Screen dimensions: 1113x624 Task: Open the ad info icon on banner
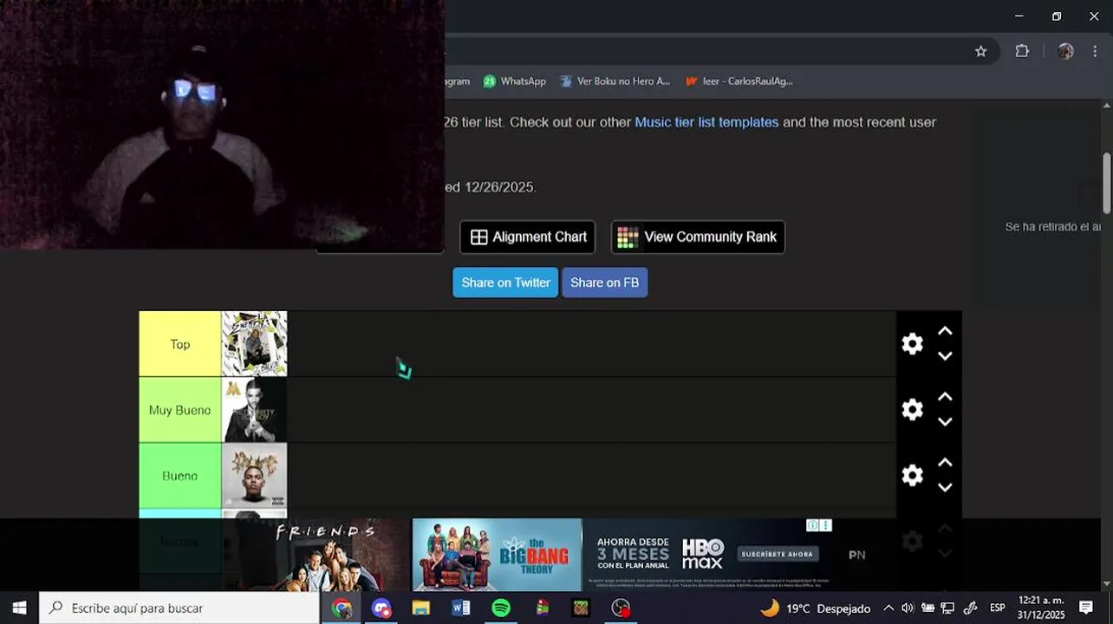pyautogui.click(x=814, y=525)
